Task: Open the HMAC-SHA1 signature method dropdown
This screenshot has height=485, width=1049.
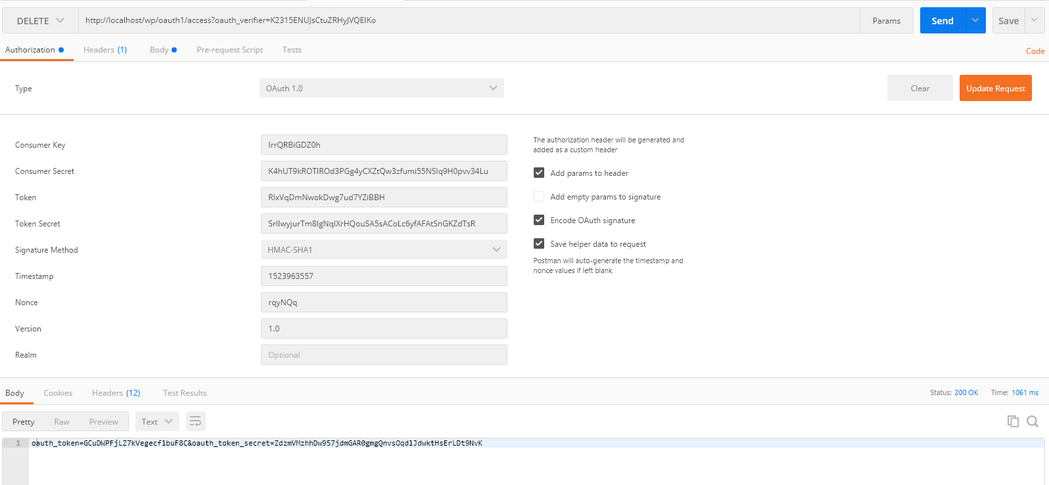Action: [x=383, y=249]
